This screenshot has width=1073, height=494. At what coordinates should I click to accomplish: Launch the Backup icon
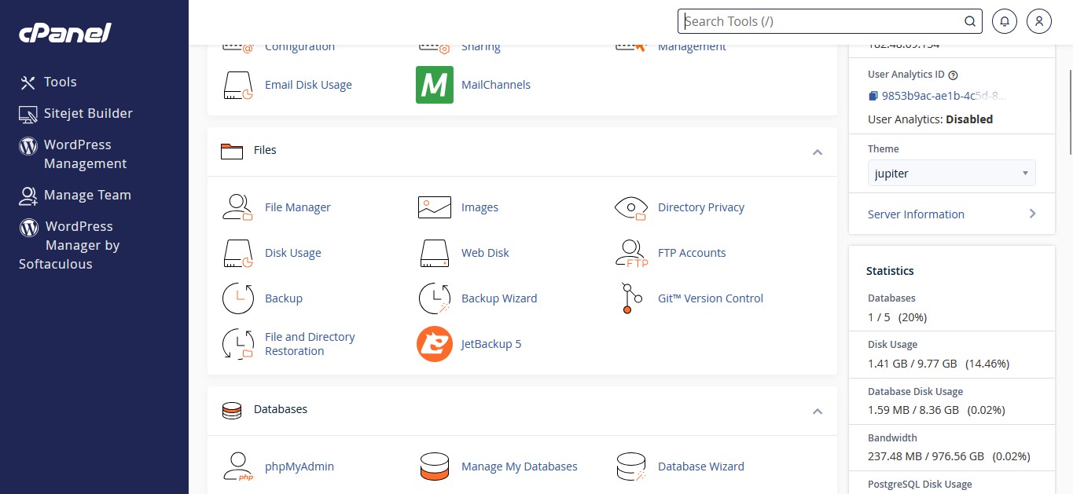click(237, 298)
